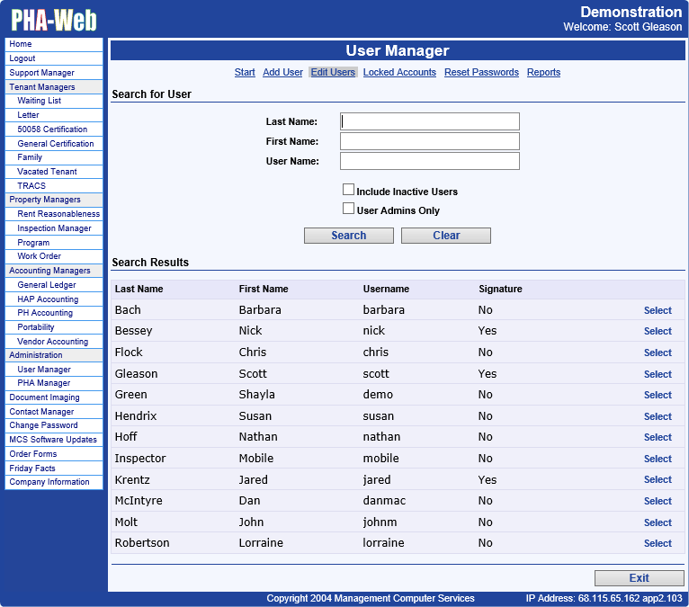The width and height of the screenshot is (689, 607).
Task: Click the Accounting Managers section header
Action: click(x=54, y=271)
